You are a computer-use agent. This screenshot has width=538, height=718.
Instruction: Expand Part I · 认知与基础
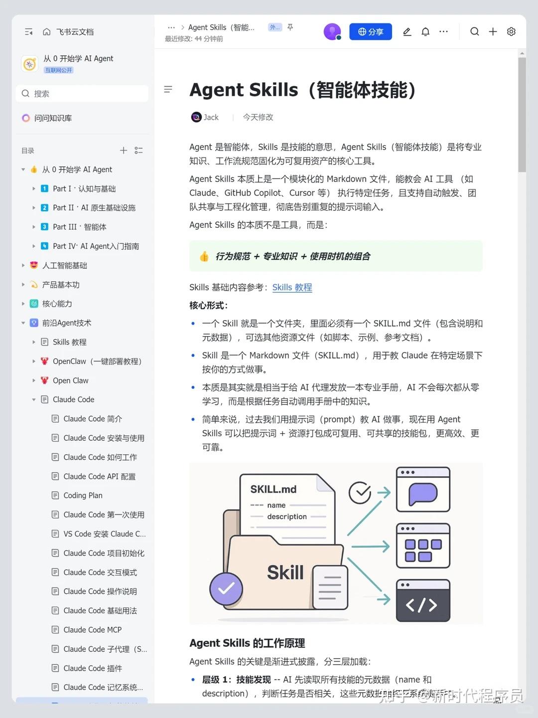click(34, 189)
